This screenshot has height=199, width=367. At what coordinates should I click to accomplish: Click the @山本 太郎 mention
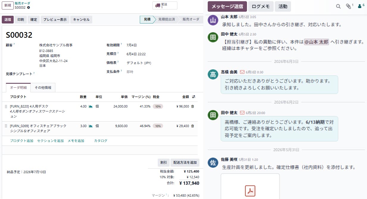click(x=316, y=42)
